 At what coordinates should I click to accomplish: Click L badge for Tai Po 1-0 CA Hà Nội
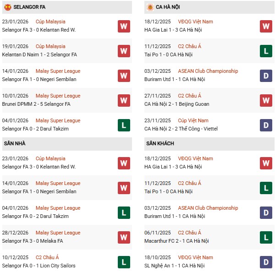point(266,51)
